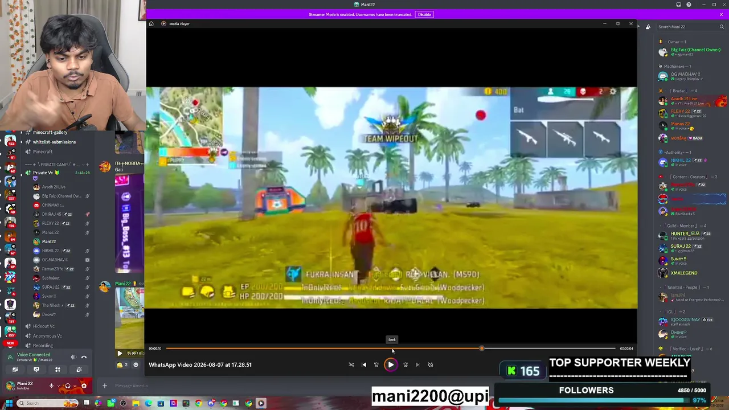The width and height of the screenshot is (729, 410).
Task: Skip forward thirty seconds in Media Player
Action: point(406,364)
